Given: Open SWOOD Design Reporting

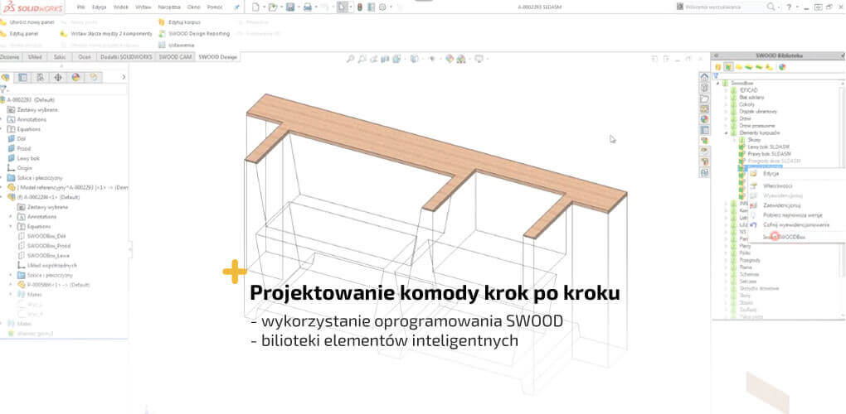Looking at the screenshot, I should pos(194,33).
